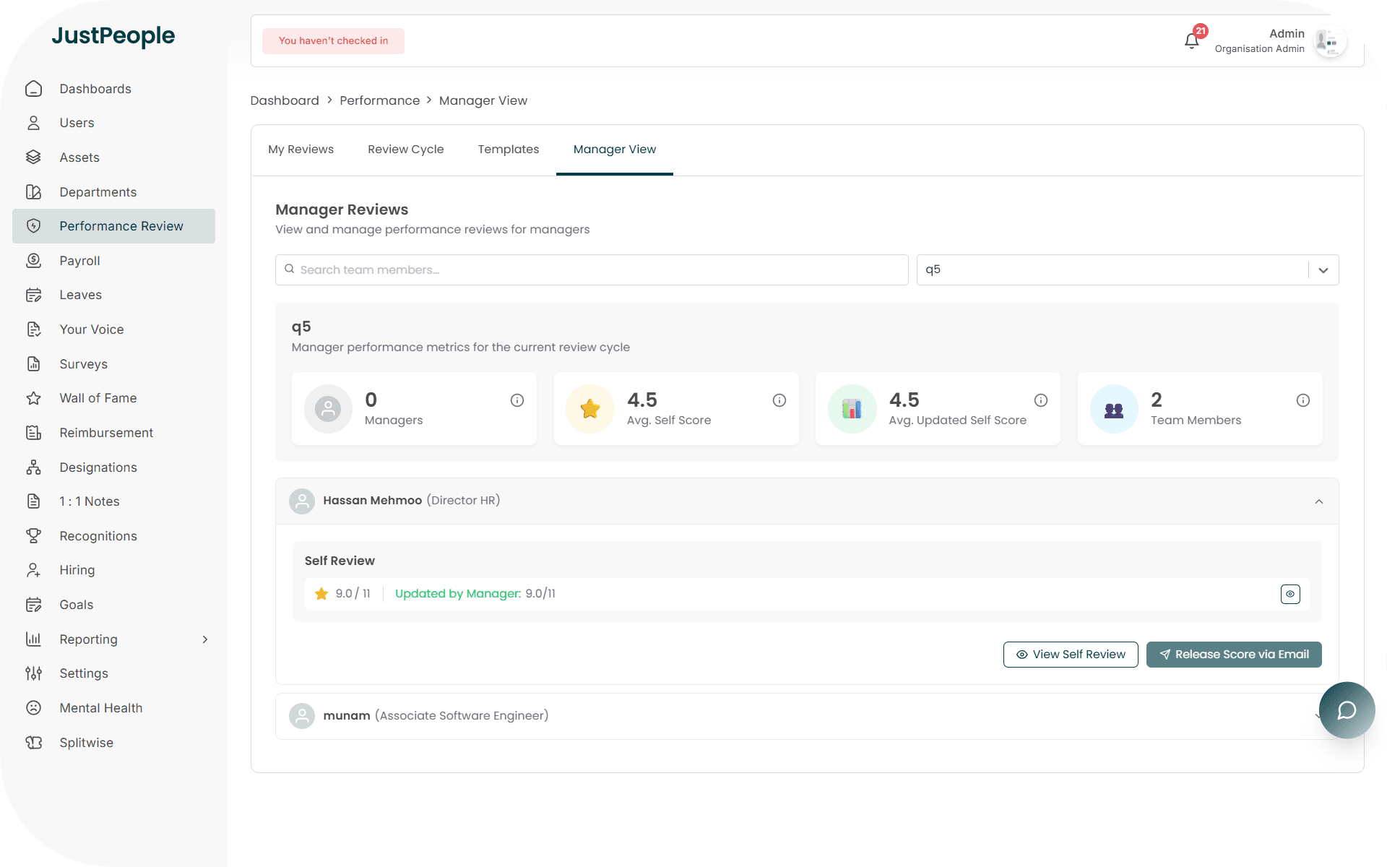Collapse the Hassan Mehmoo review section
The height and width of the screenshot is (867, 1387).
click(1318, 501)
